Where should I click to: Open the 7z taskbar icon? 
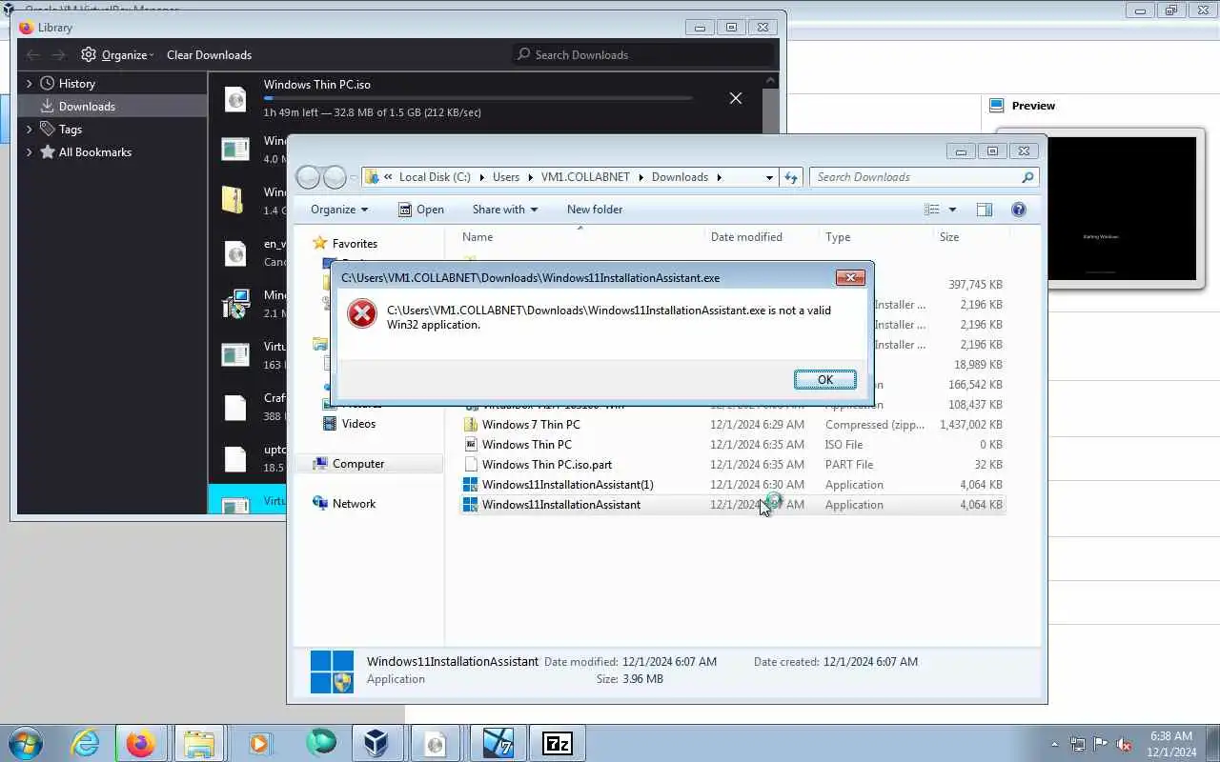(557, 743)
